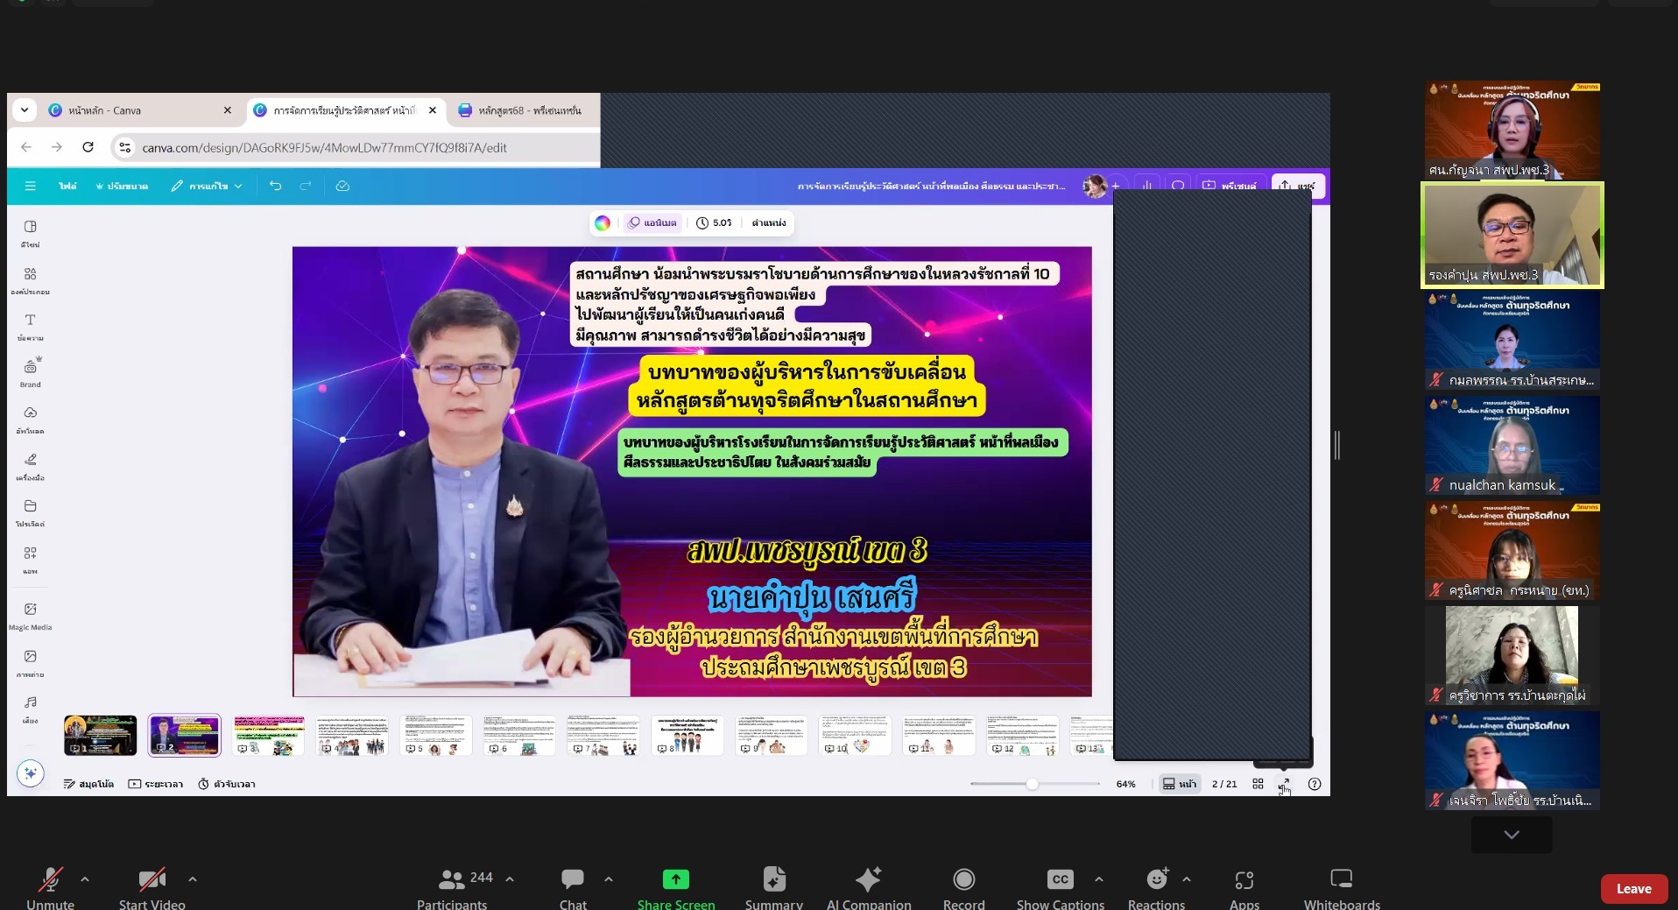
Task: Expand audio options arrow beside Unmute
Action: [85, 878]
